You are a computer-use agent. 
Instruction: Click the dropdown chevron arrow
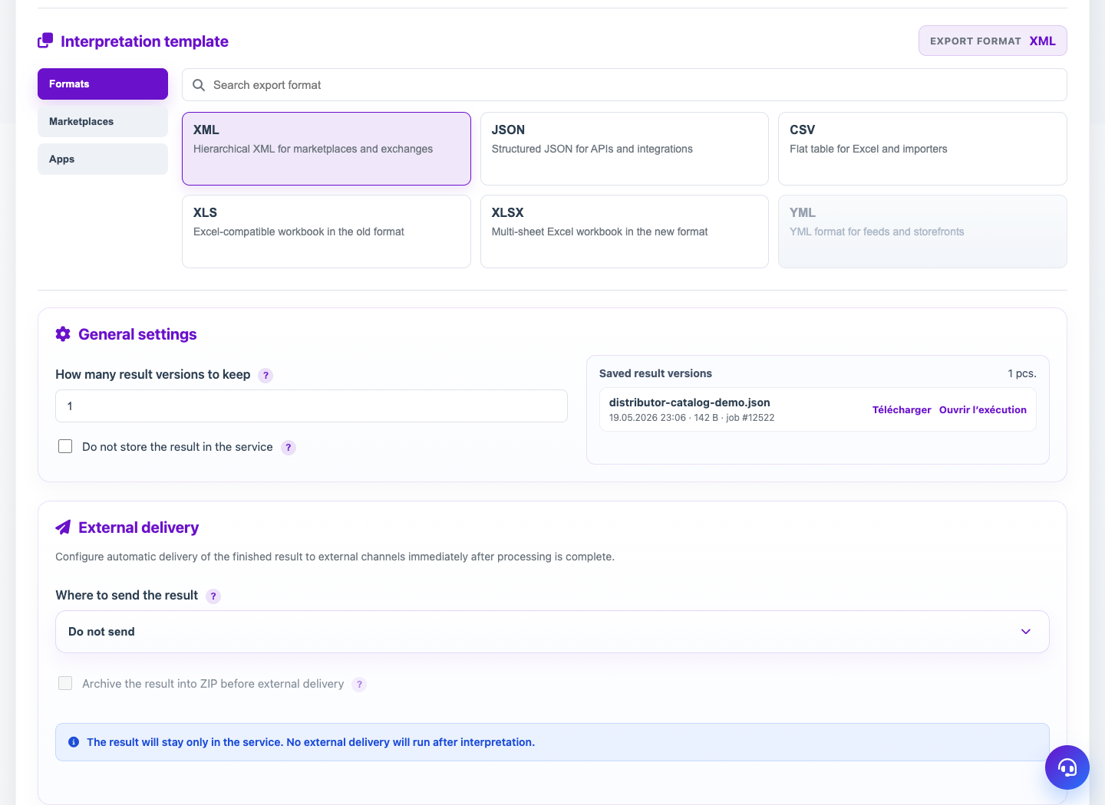click(1026, 632)
